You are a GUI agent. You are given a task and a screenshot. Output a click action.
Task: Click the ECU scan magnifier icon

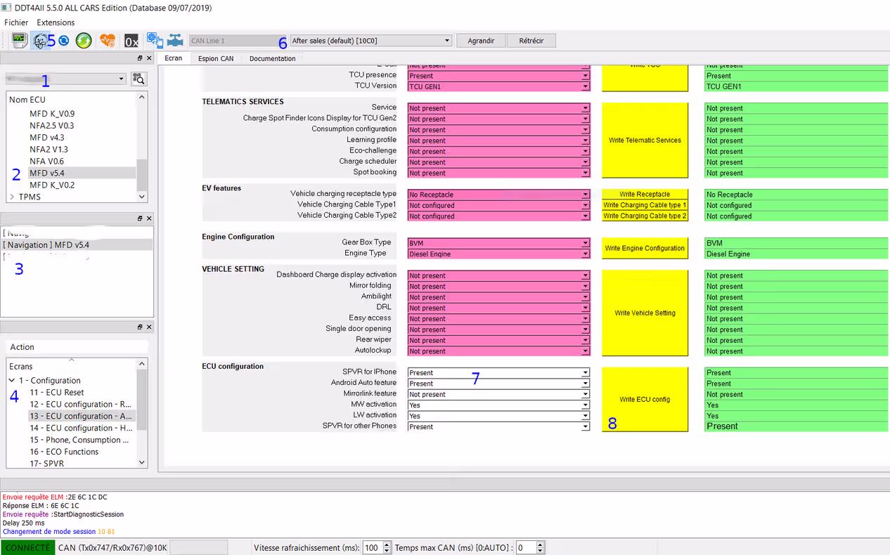139,79
